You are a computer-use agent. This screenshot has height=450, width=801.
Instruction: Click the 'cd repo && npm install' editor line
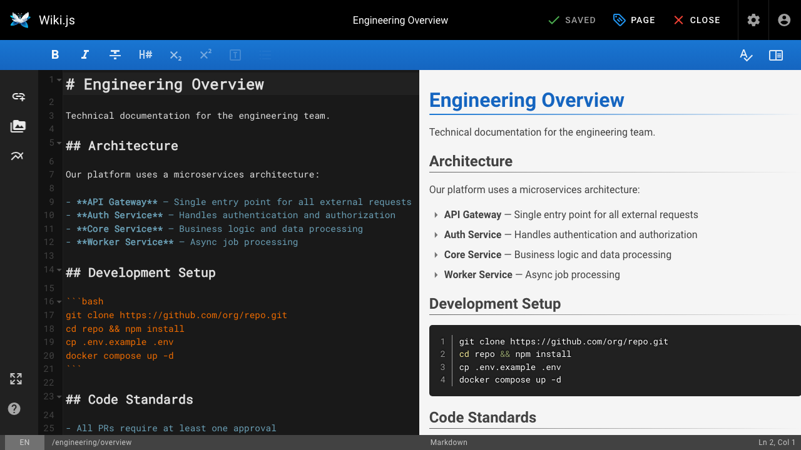click(125, 329)
